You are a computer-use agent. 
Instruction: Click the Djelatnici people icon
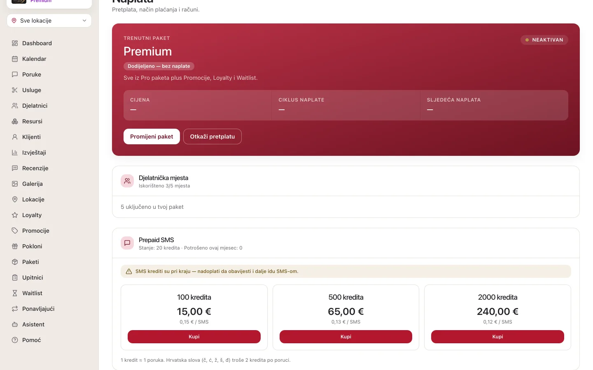pyautogui.click(x=15, y=106)
